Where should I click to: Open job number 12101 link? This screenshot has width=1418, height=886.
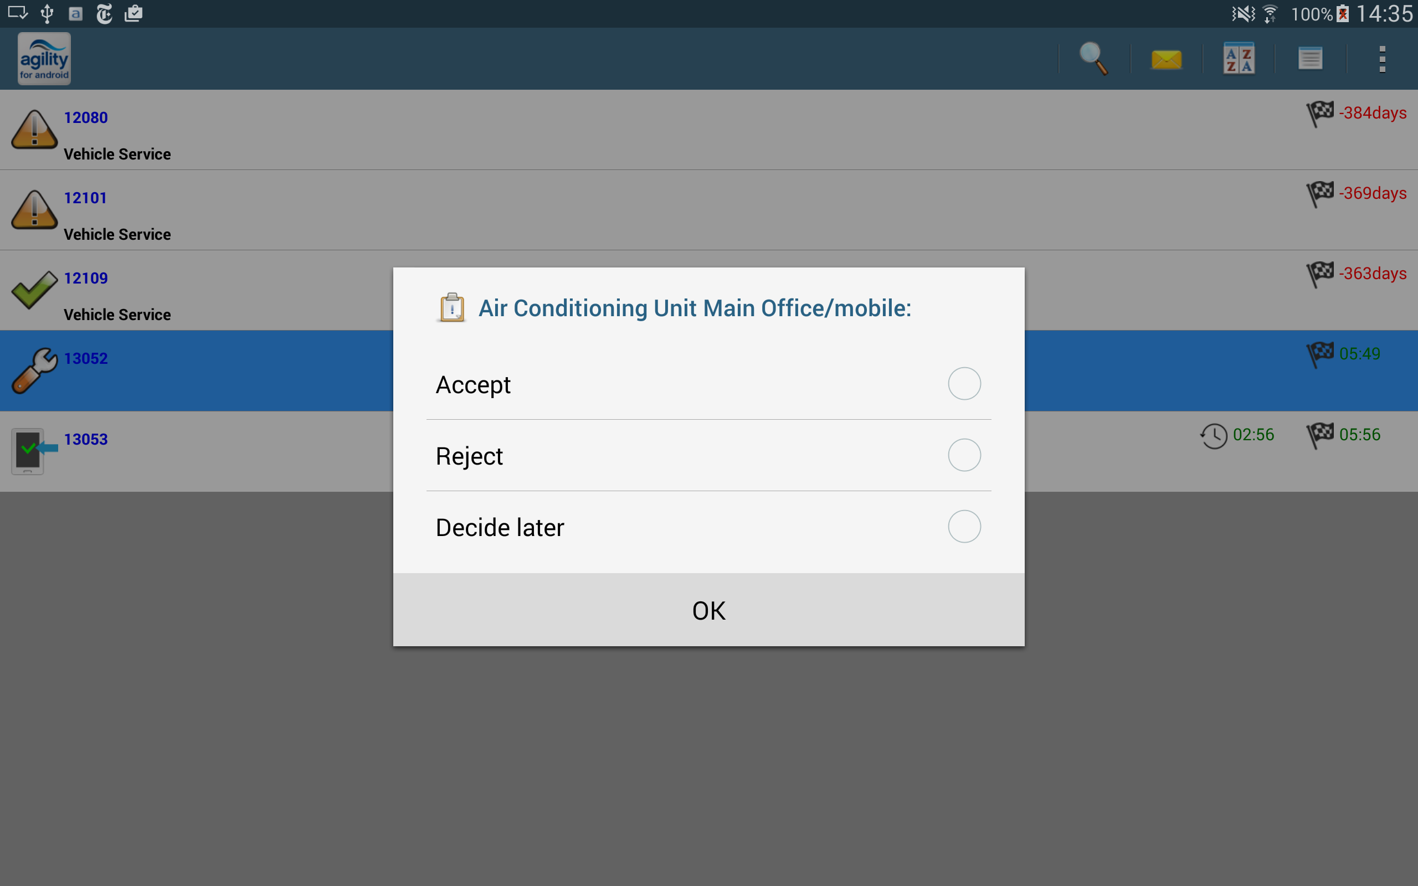tap(85, 198)
